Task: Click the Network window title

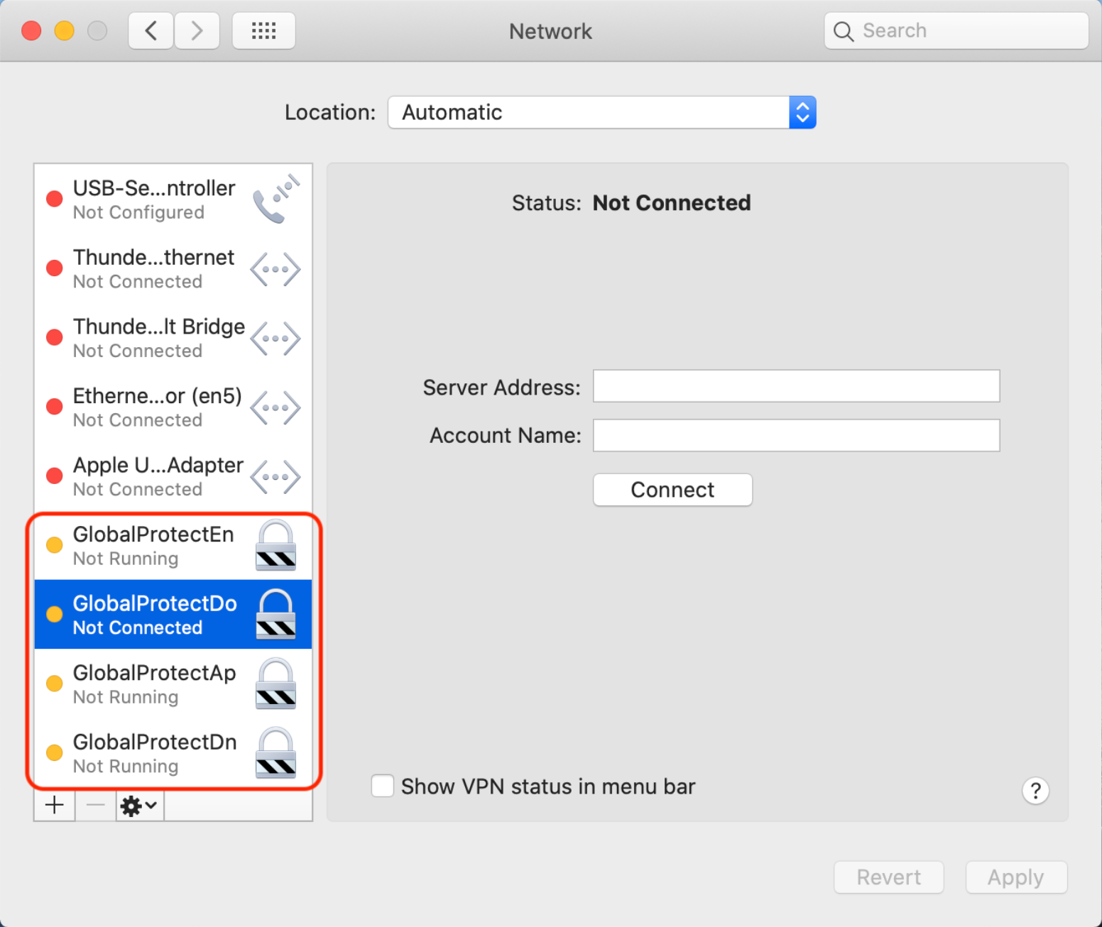Action: tap(550, 31)
